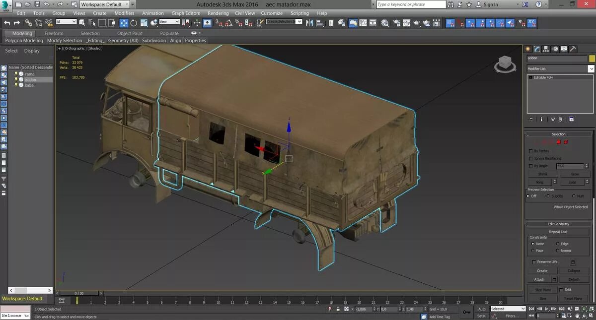Open the Hierarchy command panel tab
The image size is (596, 320).
tap(546, 49)
